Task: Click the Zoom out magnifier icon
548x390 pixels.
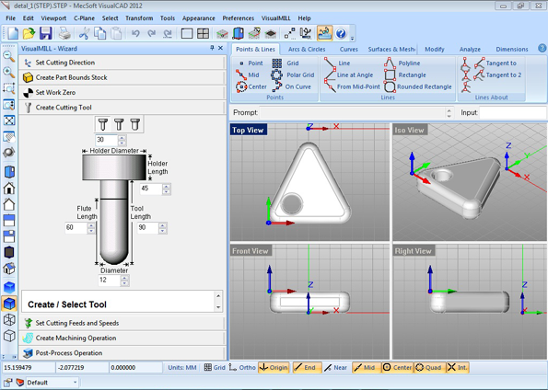Action: [8, 56]
